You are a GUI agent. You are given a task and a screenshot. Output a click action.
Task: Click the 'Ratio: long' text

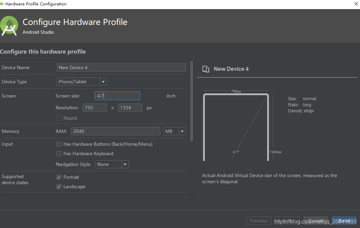click(300, 105)
